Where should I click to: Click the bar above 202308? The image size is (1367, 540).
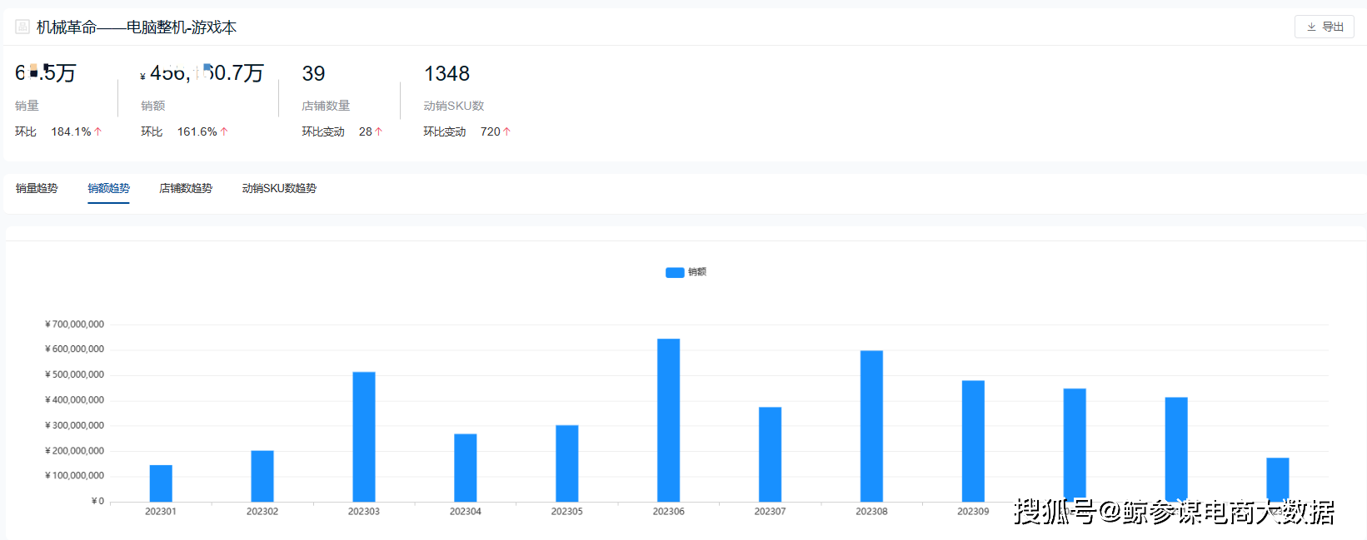click(x=872, y=426)
